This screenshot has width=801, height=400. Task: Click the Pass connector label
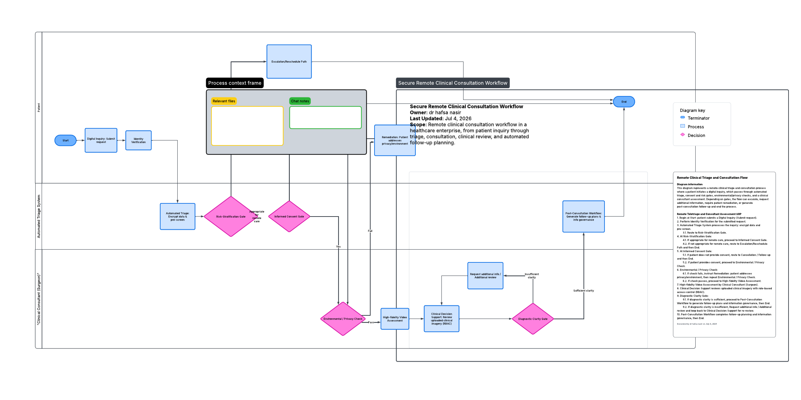click(x=371, y=322)
